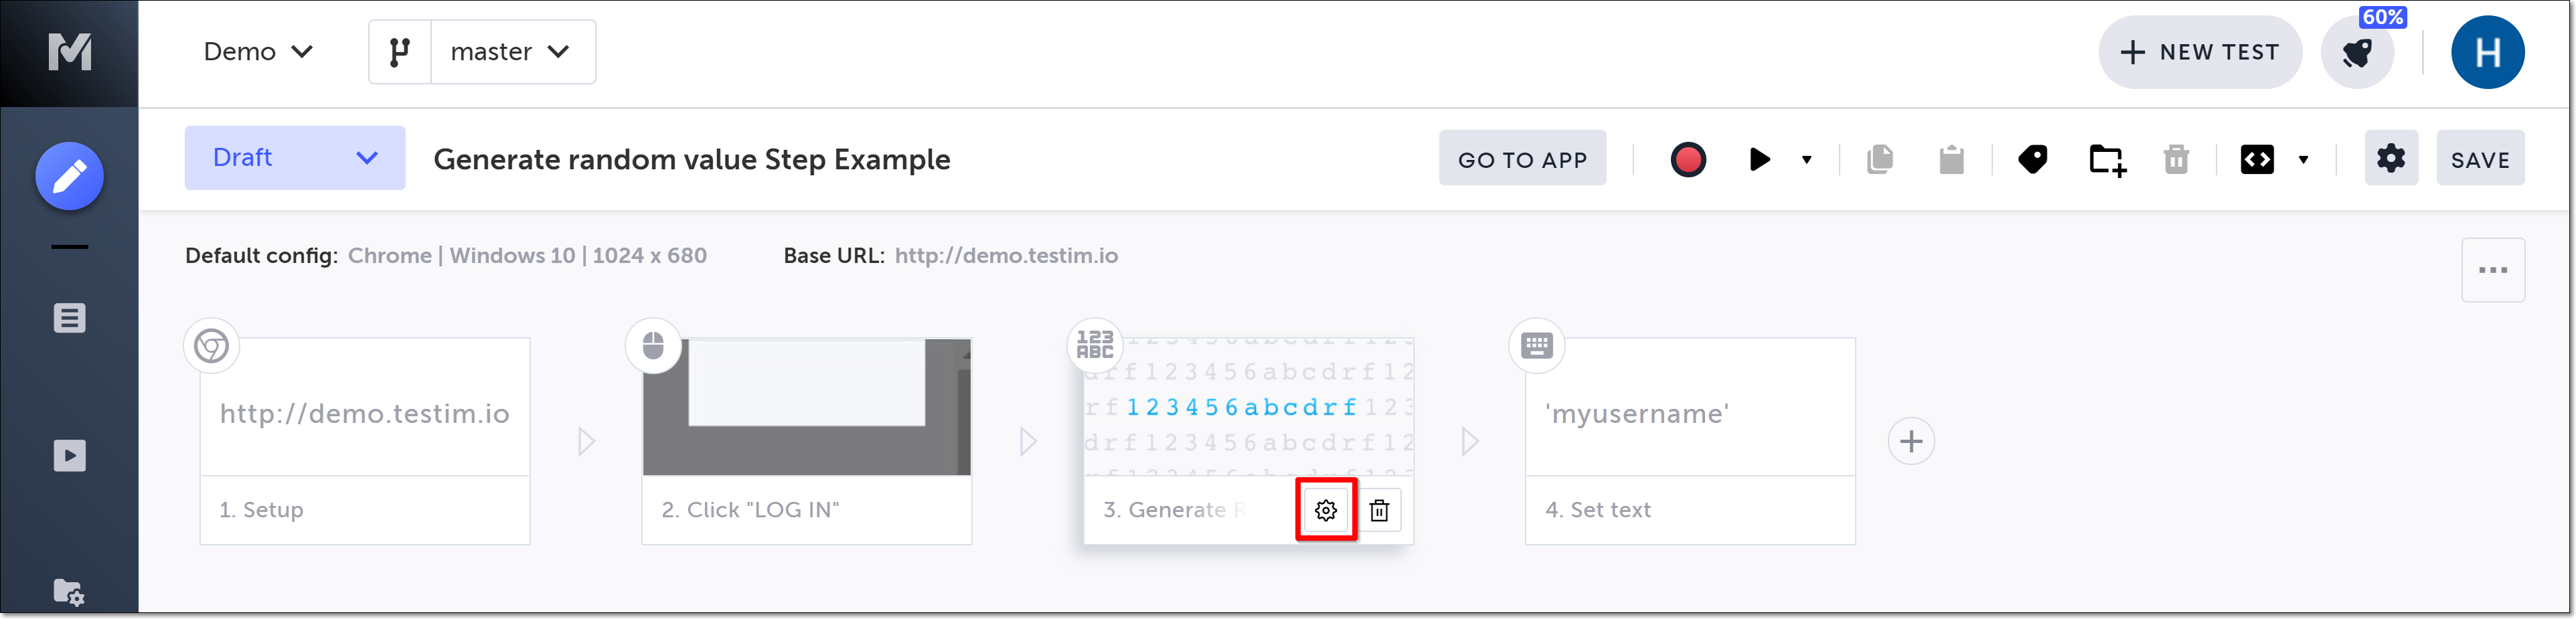Delete the Generate random value step
This screenshot has width=2576, height=619.
(1379, 511)
